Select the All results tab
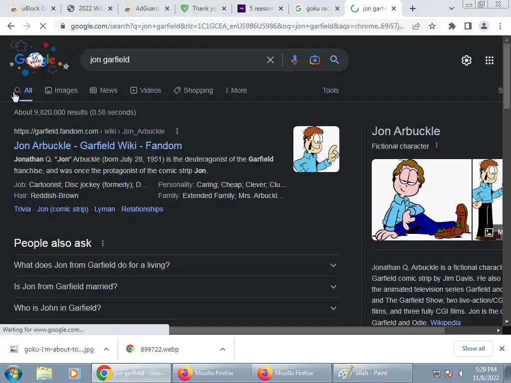 pos(23,90)
